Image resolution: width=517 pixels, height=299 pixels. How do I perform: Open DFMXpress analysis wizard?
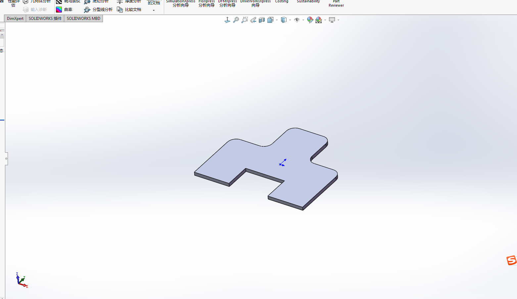[227, 3]
